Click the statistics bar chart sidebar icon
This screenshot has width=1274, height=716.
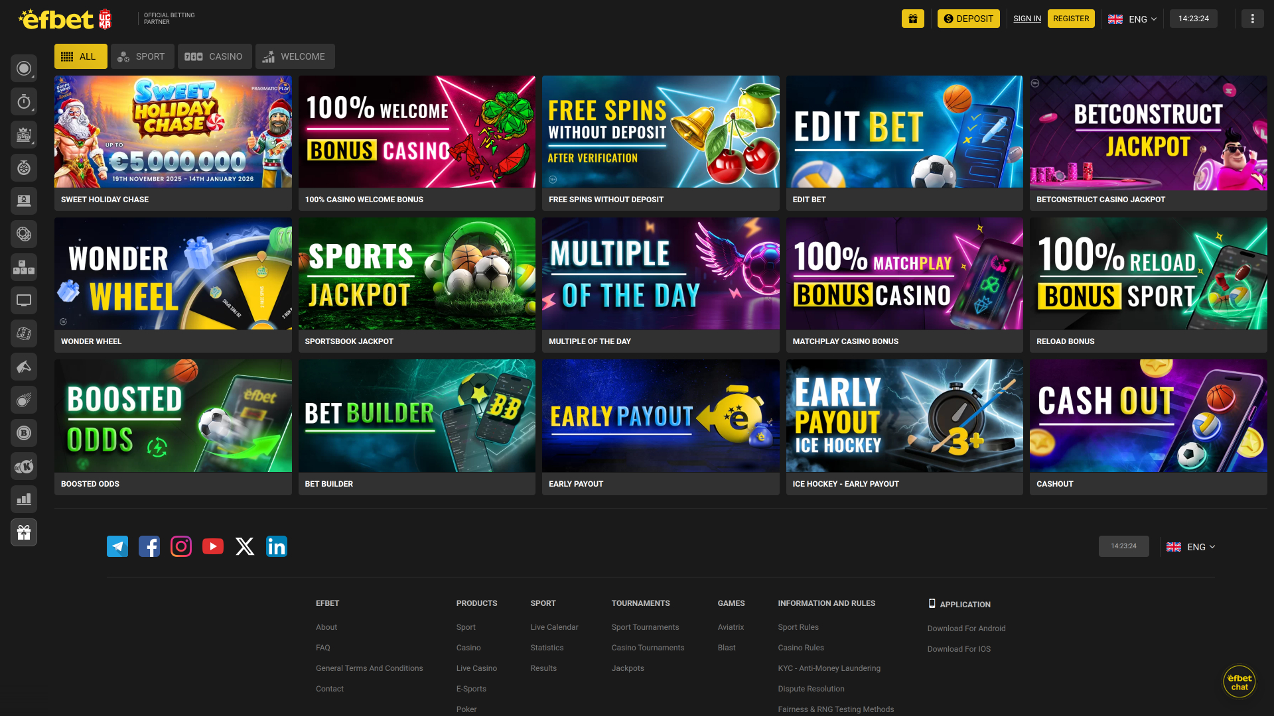click(24, 499)
